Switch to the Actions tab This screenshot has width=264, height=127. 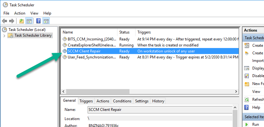click(x=103, y=101)
